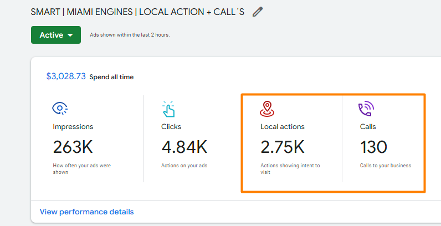Open the Active status dropdown
Viewport: 441px width, 226px height.
[x=56, y=35]
